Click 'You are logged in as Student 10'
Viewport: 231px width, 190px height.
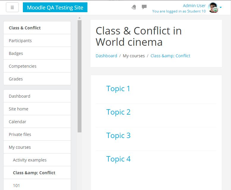[x=179, y=11]
